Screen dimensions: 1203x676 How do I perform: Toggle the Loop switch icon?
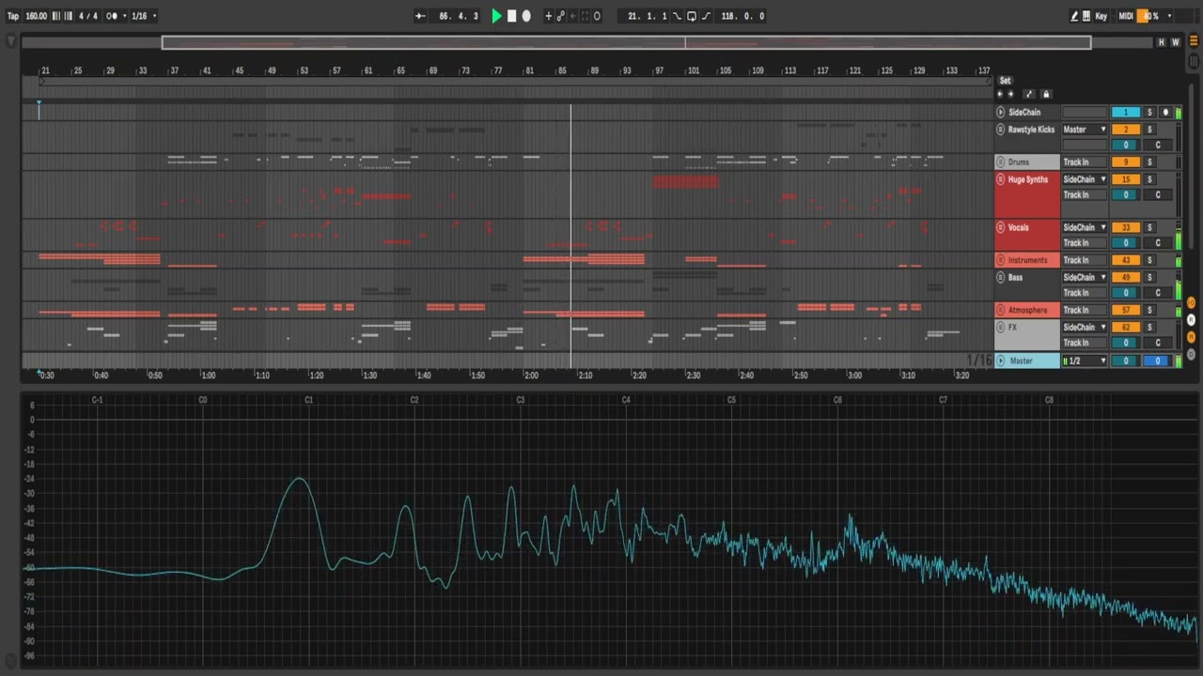point(692,16)
